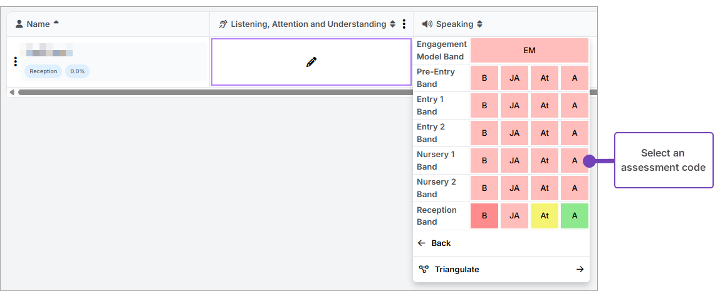
Task: Click the left arrow icon beside Back
Action: tap(422, 243)
